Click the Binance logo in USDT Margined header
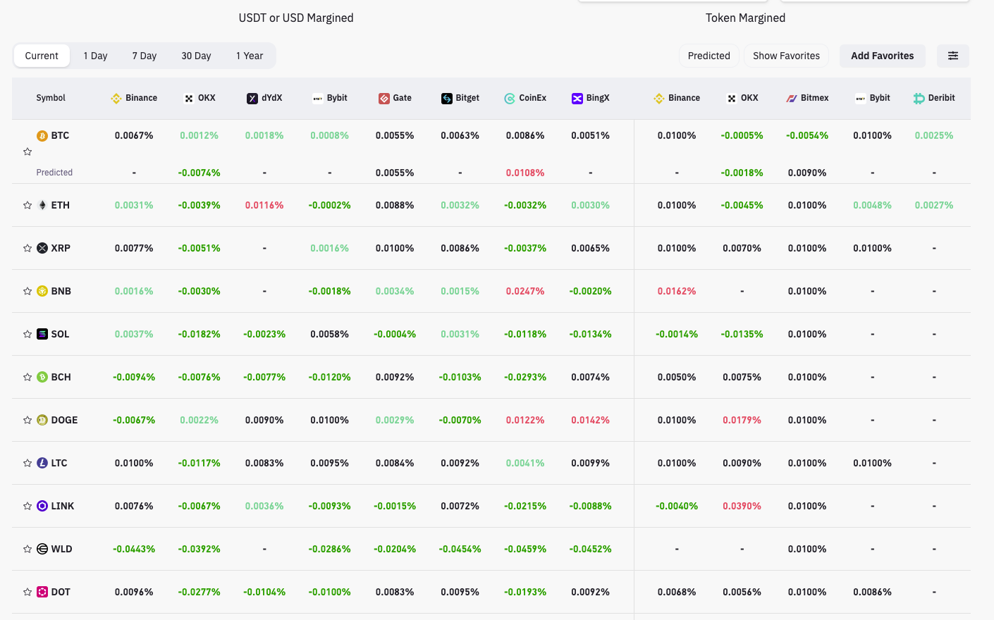This screenshot has width=994, height=620. [x=116, y=98]
